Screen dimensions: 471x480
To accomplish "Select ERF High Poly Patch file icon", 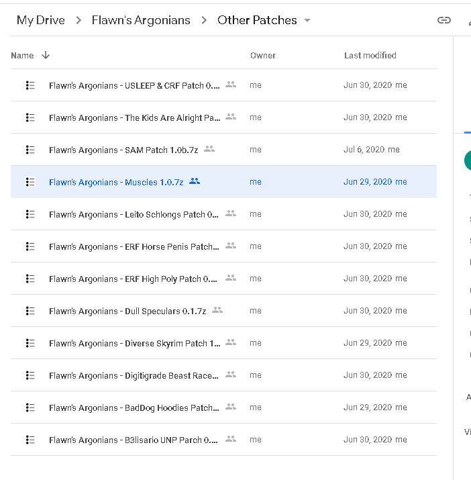I will click(x=30, y=279).
